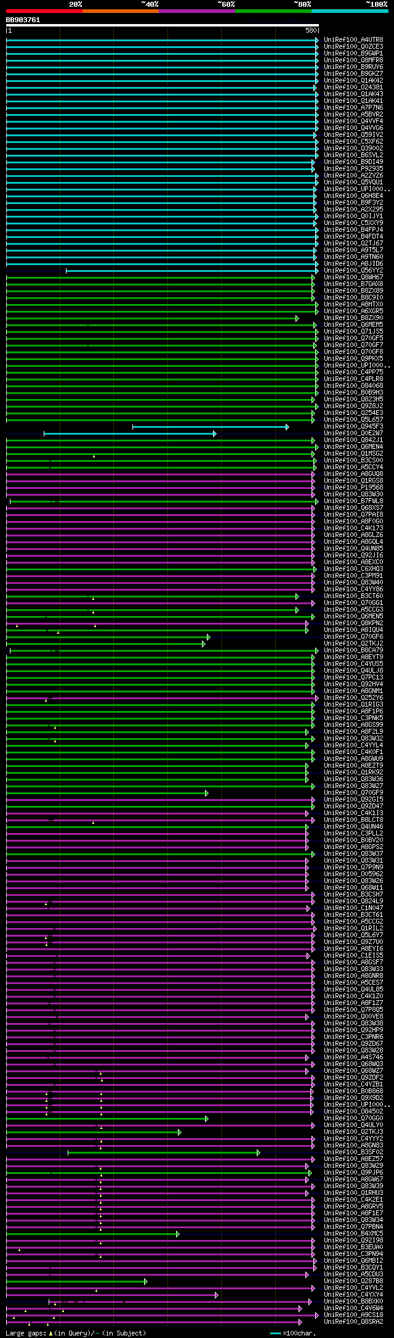
Task: Select label UniRef100_A2X295
Action: (x=353, y=210)
